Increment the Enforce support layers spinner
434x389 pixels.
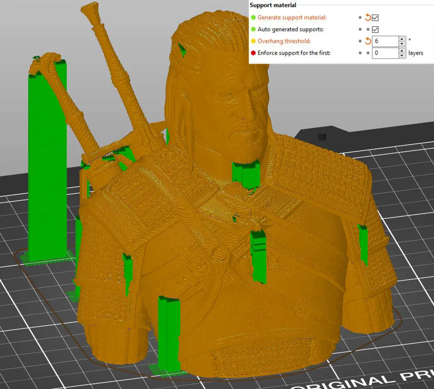(x=402, y=51)
